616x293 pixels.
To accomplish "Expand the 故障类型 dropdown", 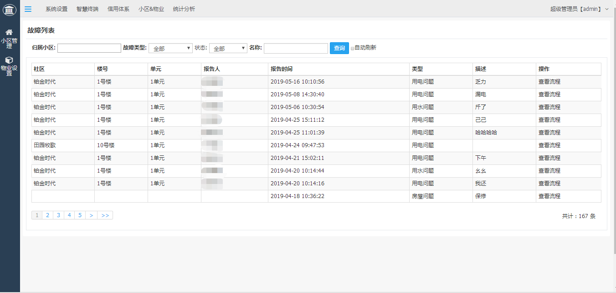I will [170, 48].
